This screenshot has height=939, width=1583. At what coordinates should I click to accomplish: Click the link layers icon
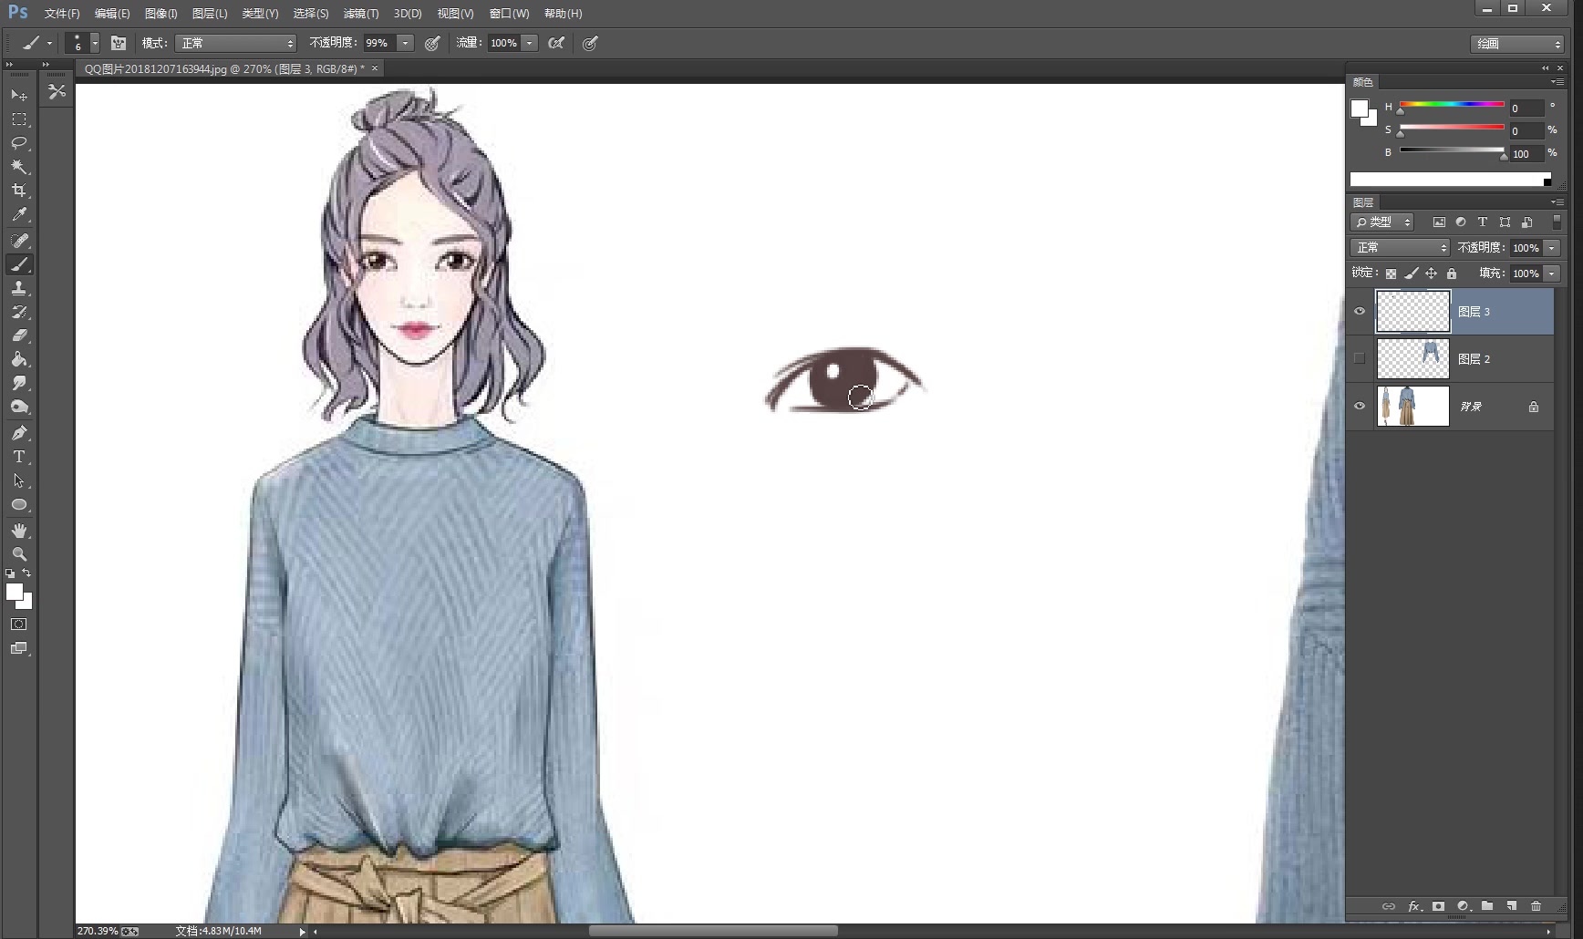(x=1389, y=906)
